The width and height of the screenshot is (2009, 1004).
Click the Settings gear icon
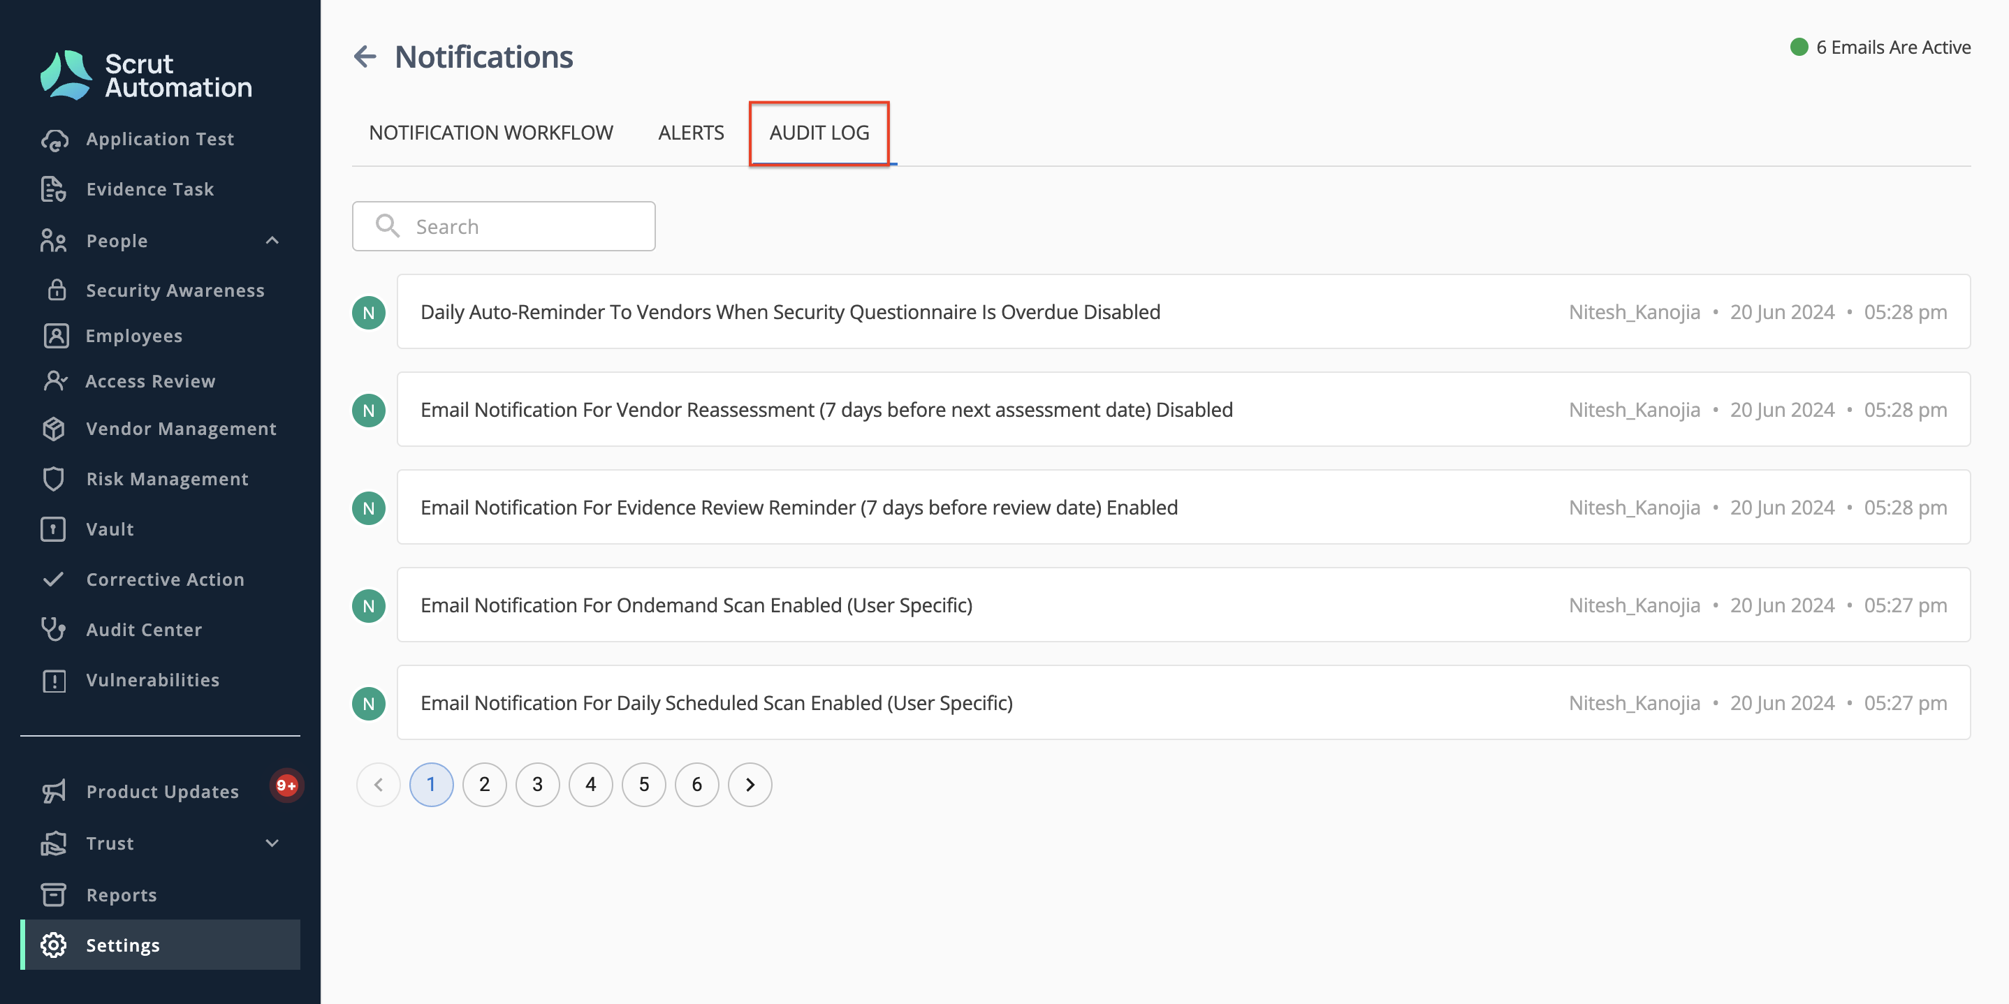[x=54, y=945]
